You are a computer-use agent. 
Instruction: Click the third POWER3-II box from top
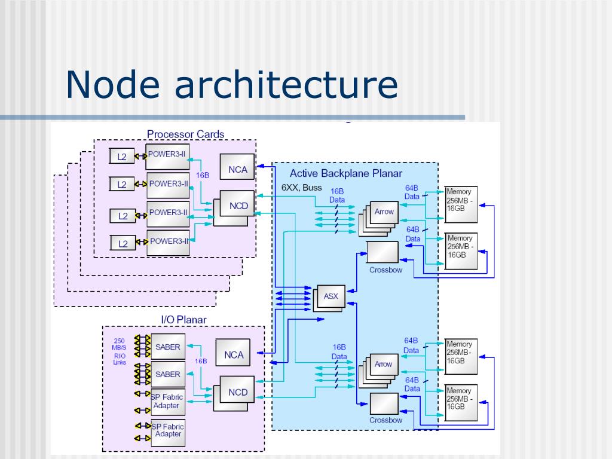tap(168, 214)
